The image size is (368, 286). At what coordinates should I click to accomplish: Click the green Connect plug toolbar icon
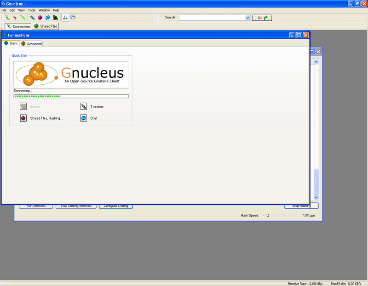coord(7,18)
